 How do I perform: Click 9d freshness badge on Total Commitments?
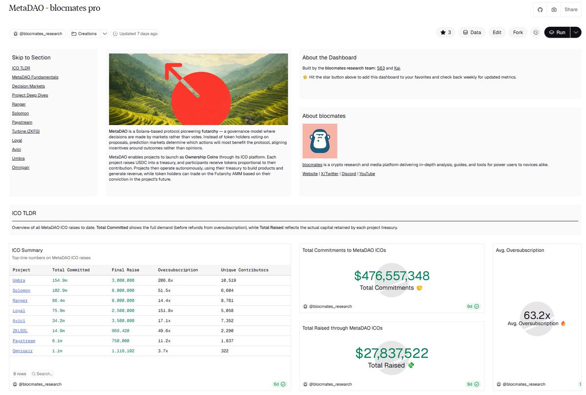click(x=473, y=307)
